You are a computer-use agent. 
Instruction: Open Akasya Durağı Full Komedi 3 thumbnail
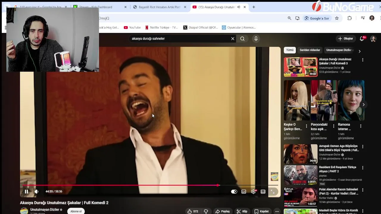pyautogui.click(x=301, y=67)
